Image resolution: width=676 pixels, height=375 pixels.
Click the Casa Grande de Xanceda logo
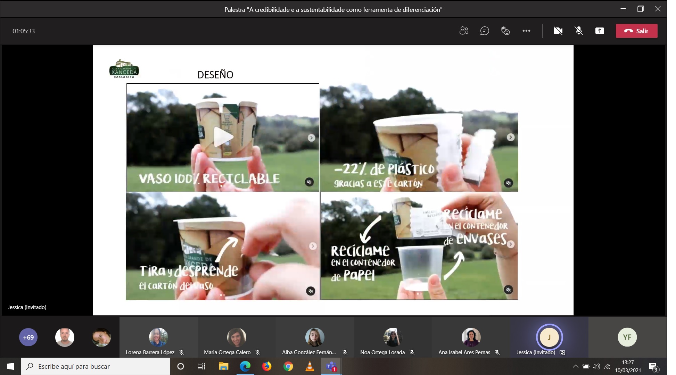pos(124,69)
